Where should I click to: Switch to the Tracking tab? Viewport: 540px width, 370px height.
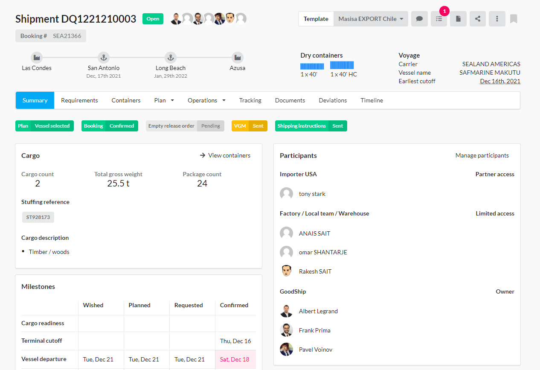[x=250, y=100]
